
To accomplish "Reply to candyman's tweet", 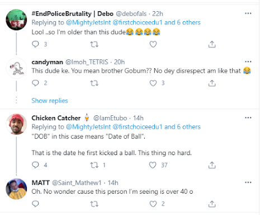I will click(x=35, y=83).
